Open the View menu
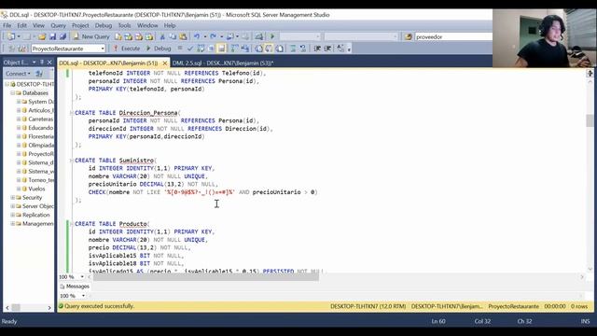 [38, 25]
